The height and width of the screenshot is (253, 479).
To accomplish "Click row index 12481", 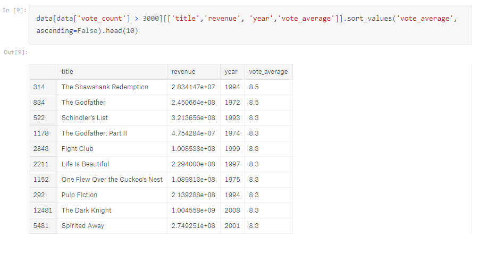I will (x=43, y=210).
